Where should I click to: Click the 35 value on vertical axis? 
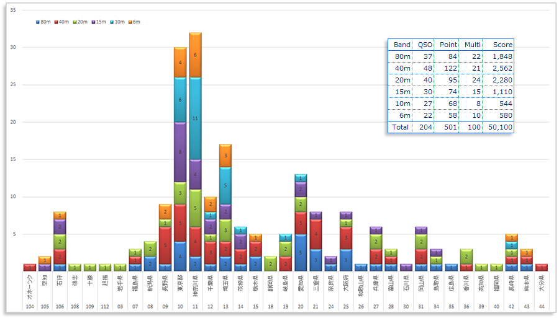tap(13, 10)
